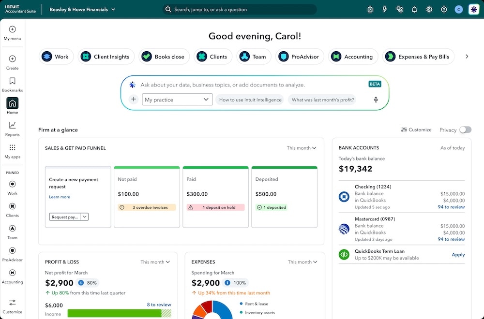The image size is (484, 319).
Task: Open the notifications bell
Action: [414, 9]
